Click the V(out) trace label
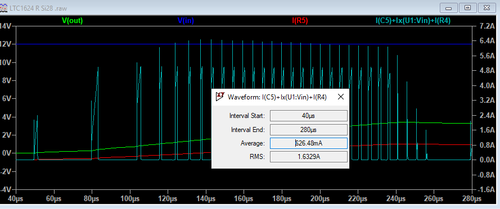Viewport: 500px width, 209px height. click(73, 21)
